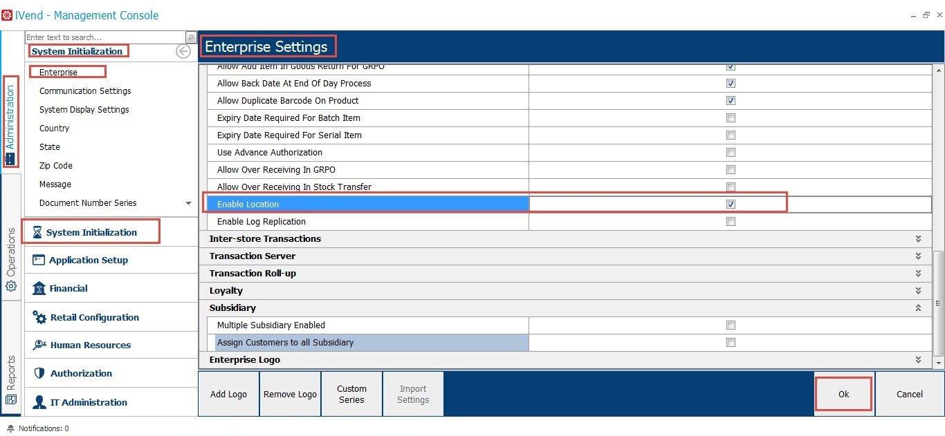Click the Import Settings button

413,394
